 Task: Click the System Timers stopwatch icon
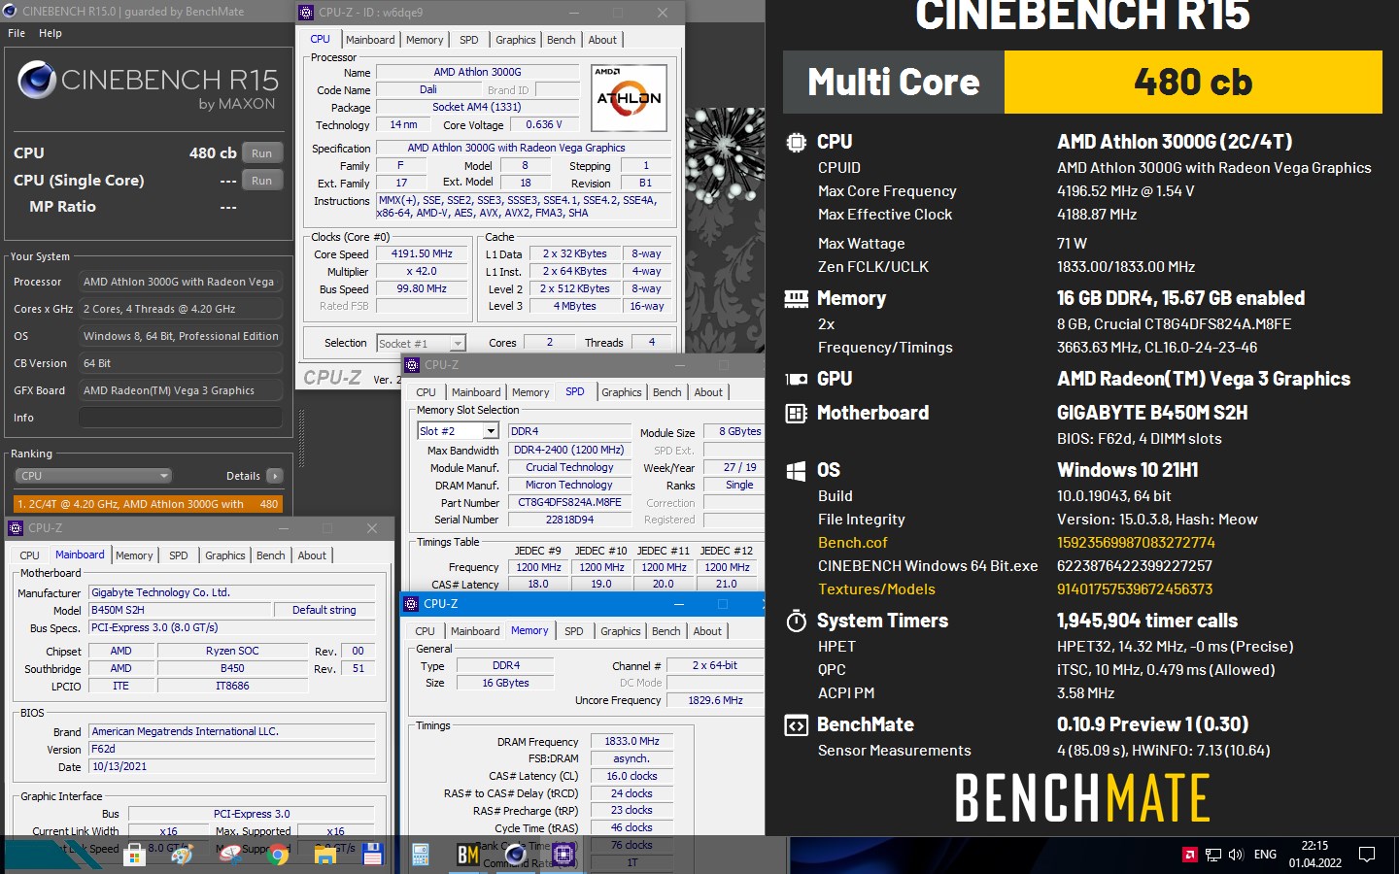796,621
